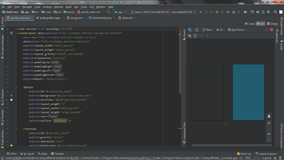Click the Design Surface layers icon
Image resolution: width=284 pixels, height=160 pixels.
pos(189,30)
